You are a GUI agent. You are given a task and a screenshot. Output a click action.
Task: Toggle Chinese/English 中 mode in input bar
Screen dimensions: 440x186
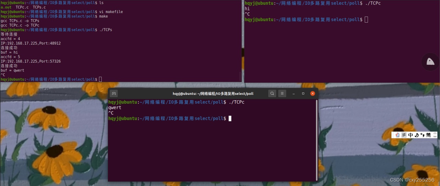(x=410, y=135)
